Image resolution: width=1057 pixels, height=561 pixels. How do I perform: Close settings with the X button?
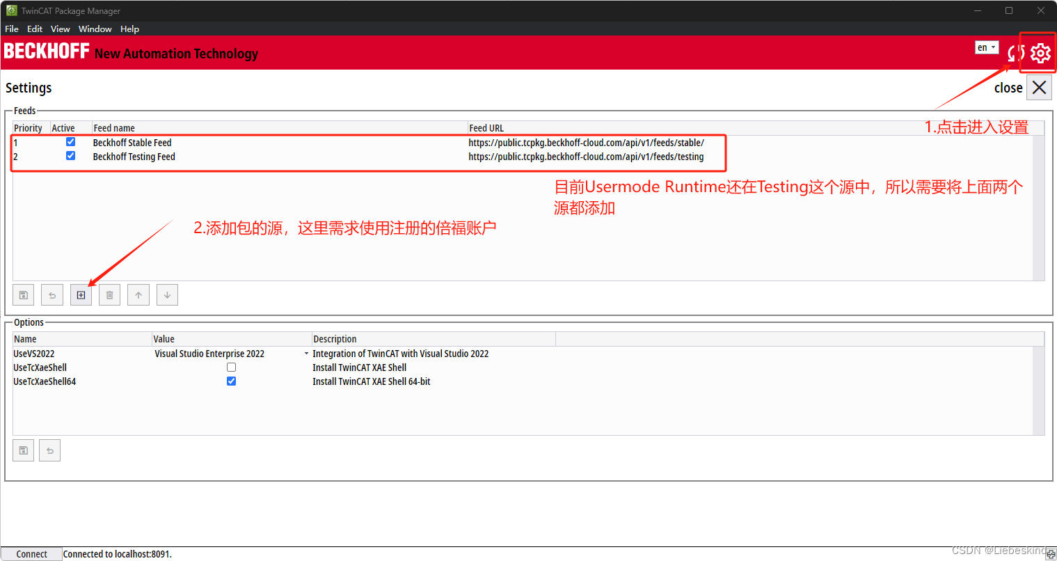[x=1039, y=88]
